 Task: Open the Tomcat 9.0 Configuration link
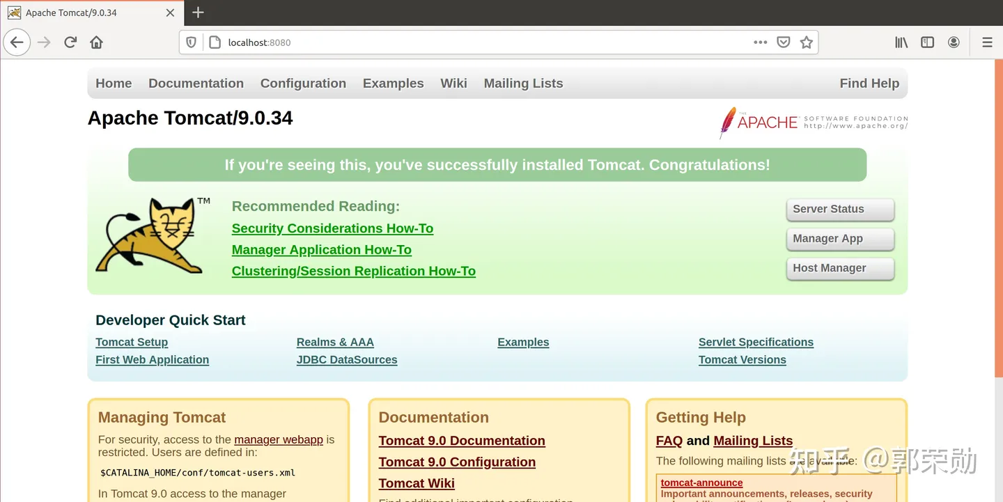coord(457,462)
